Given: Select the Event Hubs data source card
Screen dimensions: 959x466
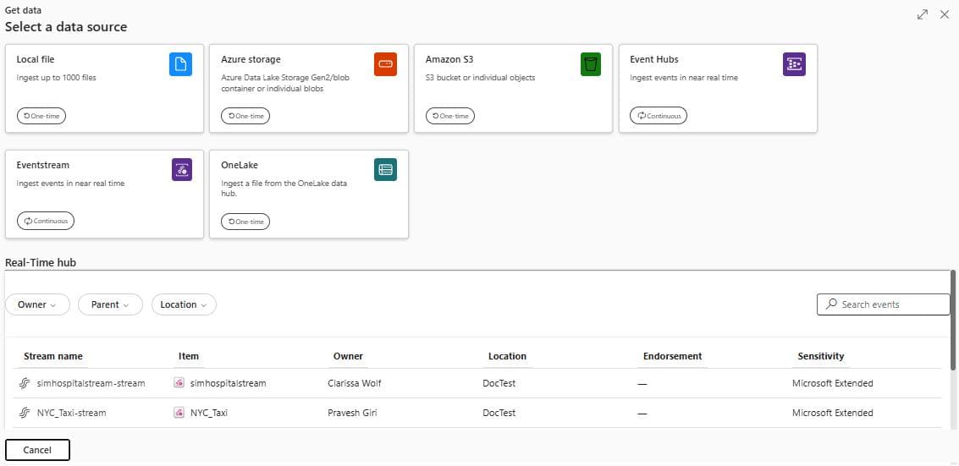Looking at the screenshot, I should point(718,88).
